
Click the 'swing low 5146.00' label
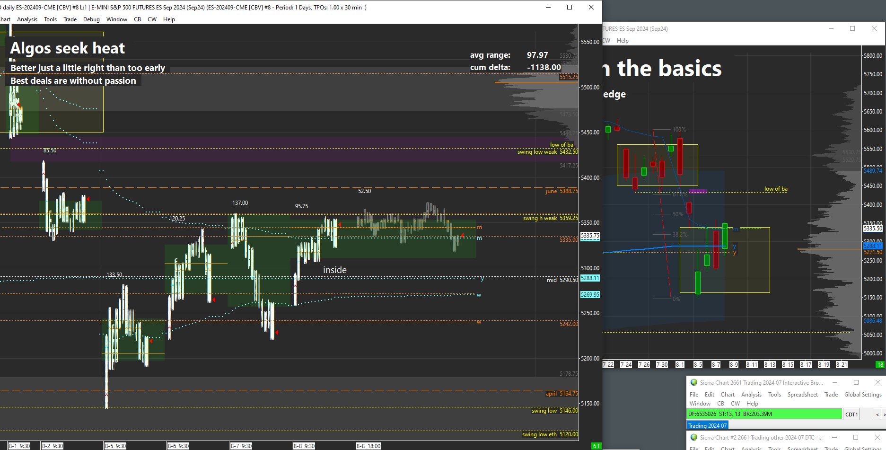click(555, 411)
